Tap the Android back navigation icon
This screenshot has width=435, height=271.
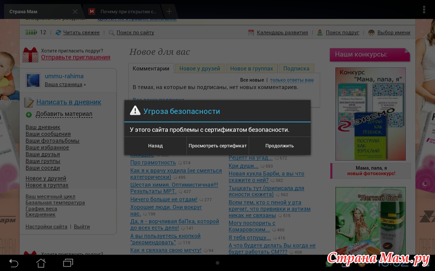(x=13, y=263)
